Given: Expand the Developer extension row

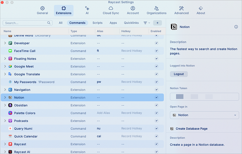Looking at the screenshot, I should click(5, 43).
